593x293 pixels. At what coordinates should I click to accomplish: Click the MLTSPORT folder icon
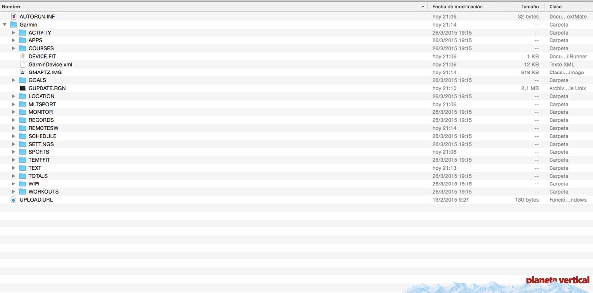pyautogui.click(x=23, y=104)
